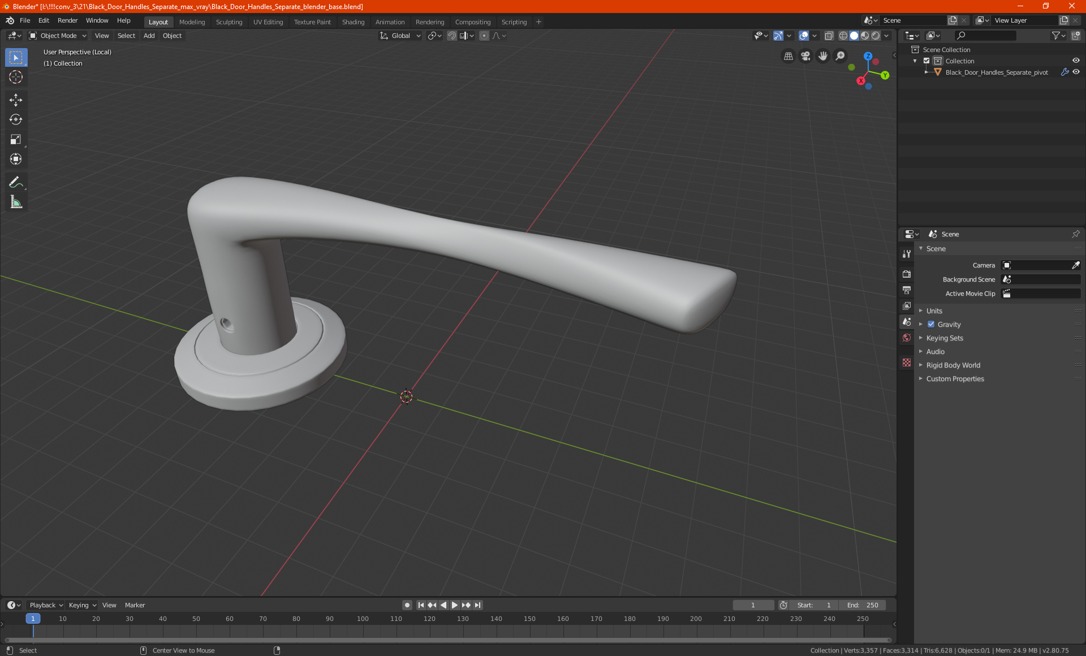Expand the Audio panel
The height and width of the screenshot is (656, 1086).
coord(935,352)
